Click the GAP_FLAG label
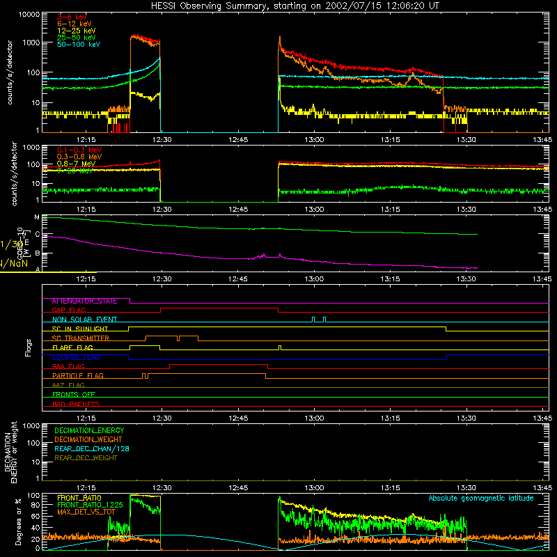Screen dimensions: 557x557 (x=68, y=310)
